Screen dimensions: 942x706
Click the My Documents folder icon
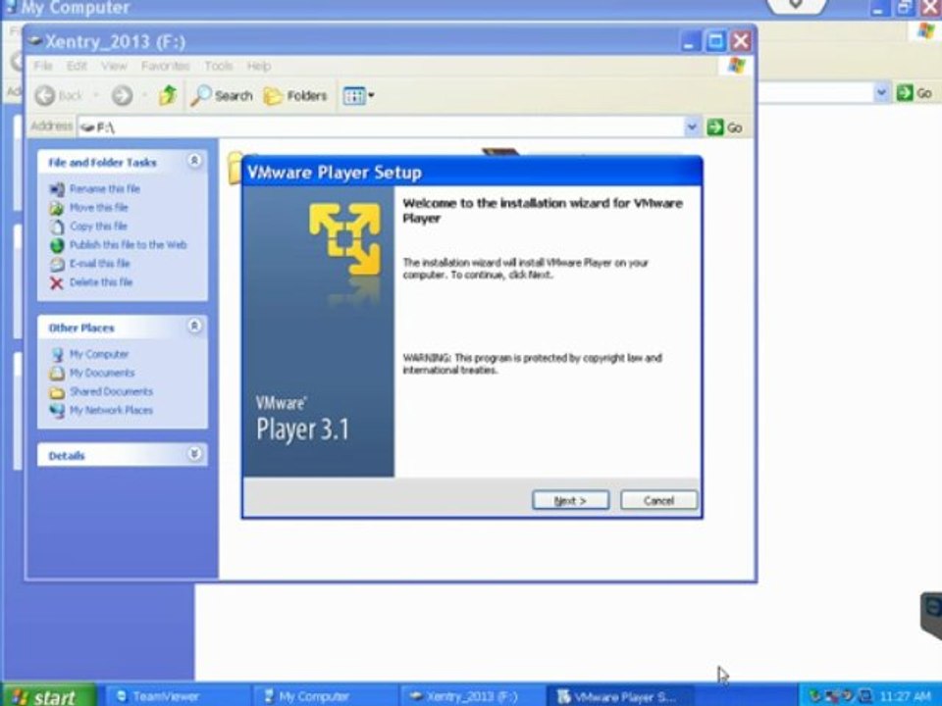point(57,374)
